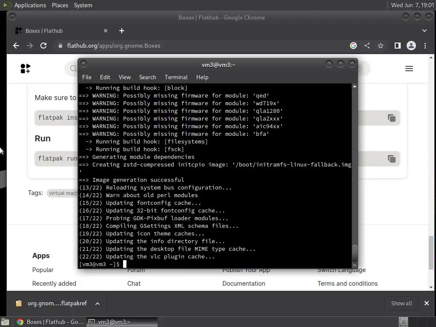This screenshot has width=436, height=327.
Task: Click the Applications menu logo icon
Action: point(7,5)
